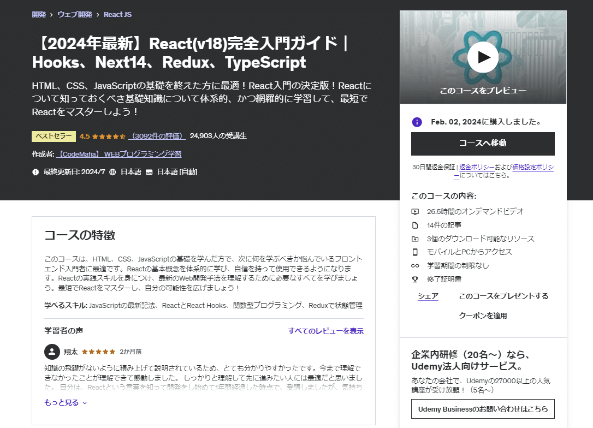Viewport: 593px width, 428px height.
Task: Click the 修了証明書 text
Action: 444,280
